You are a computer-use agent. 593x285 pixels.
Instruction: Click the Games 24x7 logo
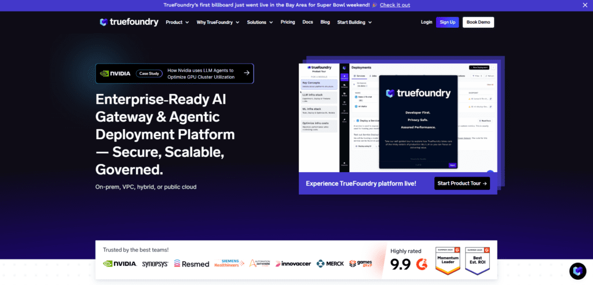(360, 264)
